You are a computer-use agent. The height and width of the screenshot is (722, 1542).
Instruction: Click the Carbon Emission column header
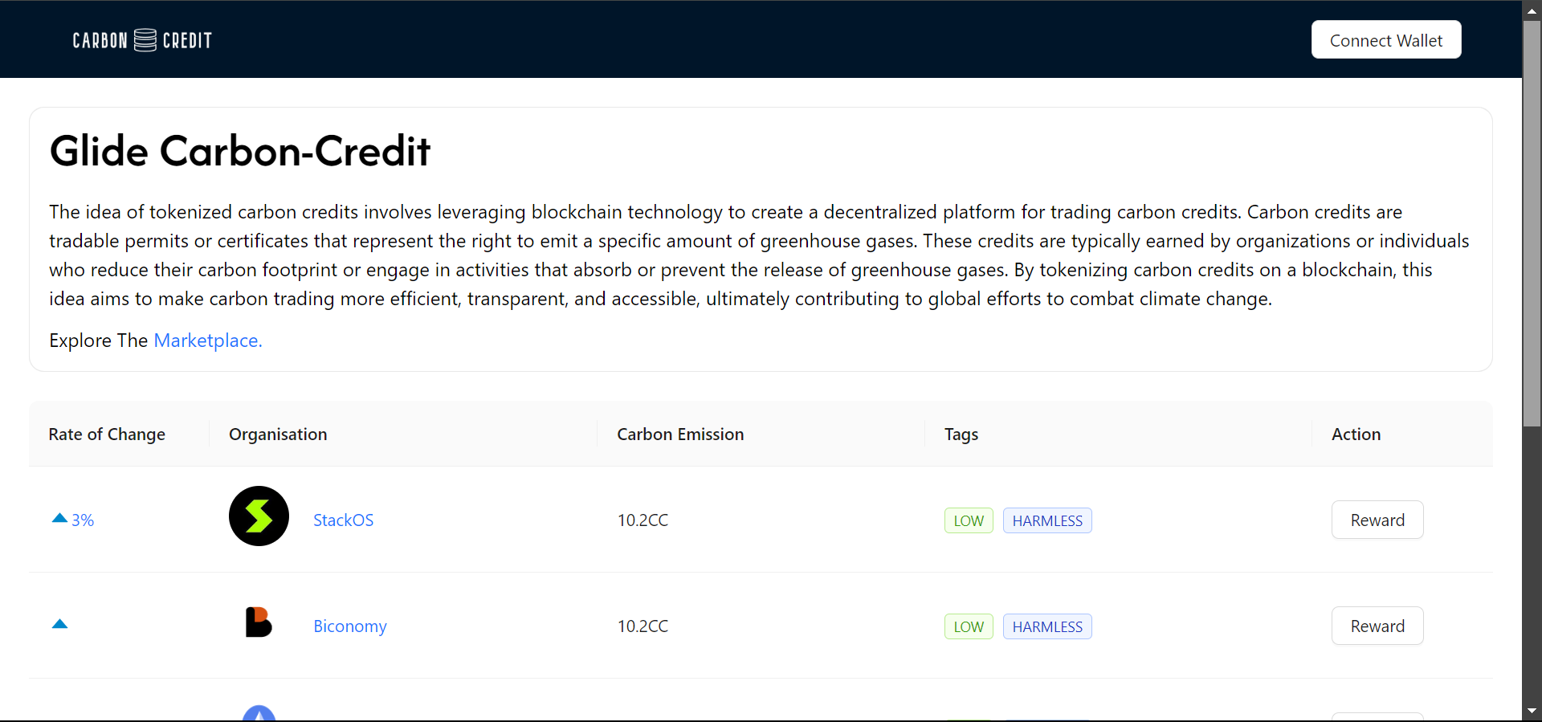click(679, 434)
